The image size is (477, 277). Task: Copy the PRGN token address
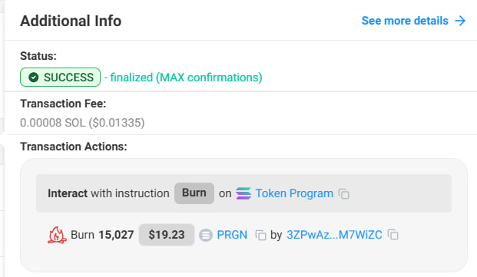point(260,235)
